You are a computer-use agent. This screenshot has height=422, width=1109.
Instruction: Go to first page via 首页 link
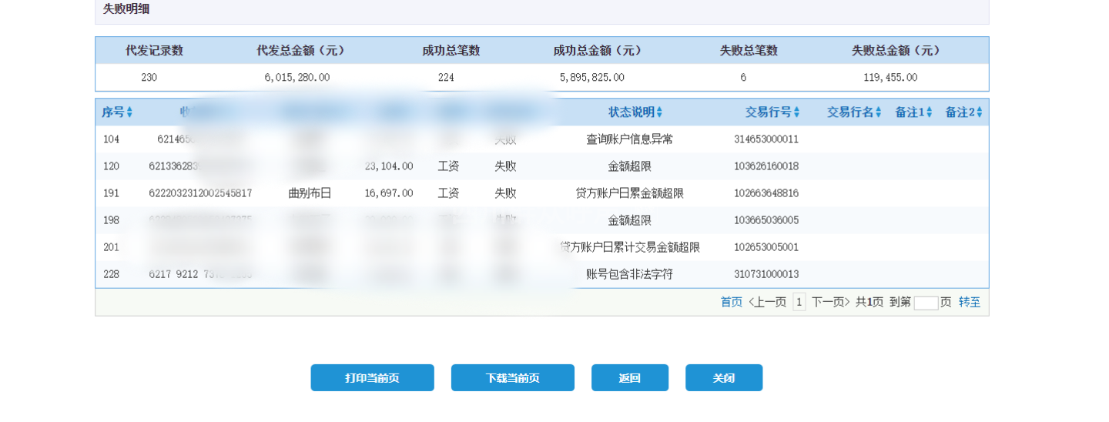pos(731,303)
